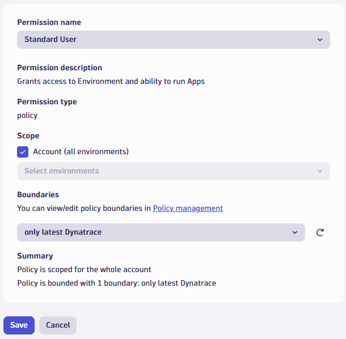
Task: Click the 'Policy is scoped for the whole account' line
Action: click(84, 269)
